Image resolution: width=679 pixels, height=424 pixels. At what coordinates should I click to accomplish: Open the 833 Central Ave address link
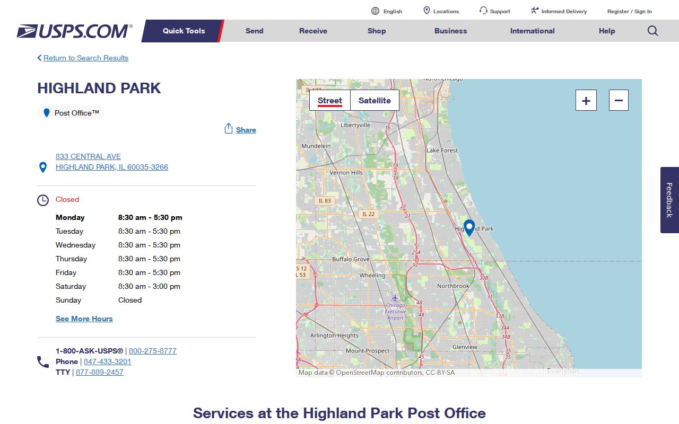[x=88, y=156]
